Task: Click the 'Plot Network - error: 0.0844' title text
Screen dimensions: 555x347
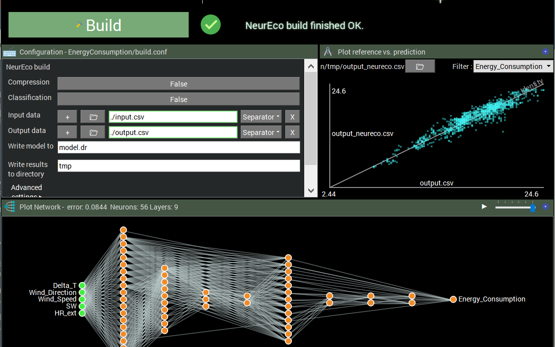Action: coord(64,207)
